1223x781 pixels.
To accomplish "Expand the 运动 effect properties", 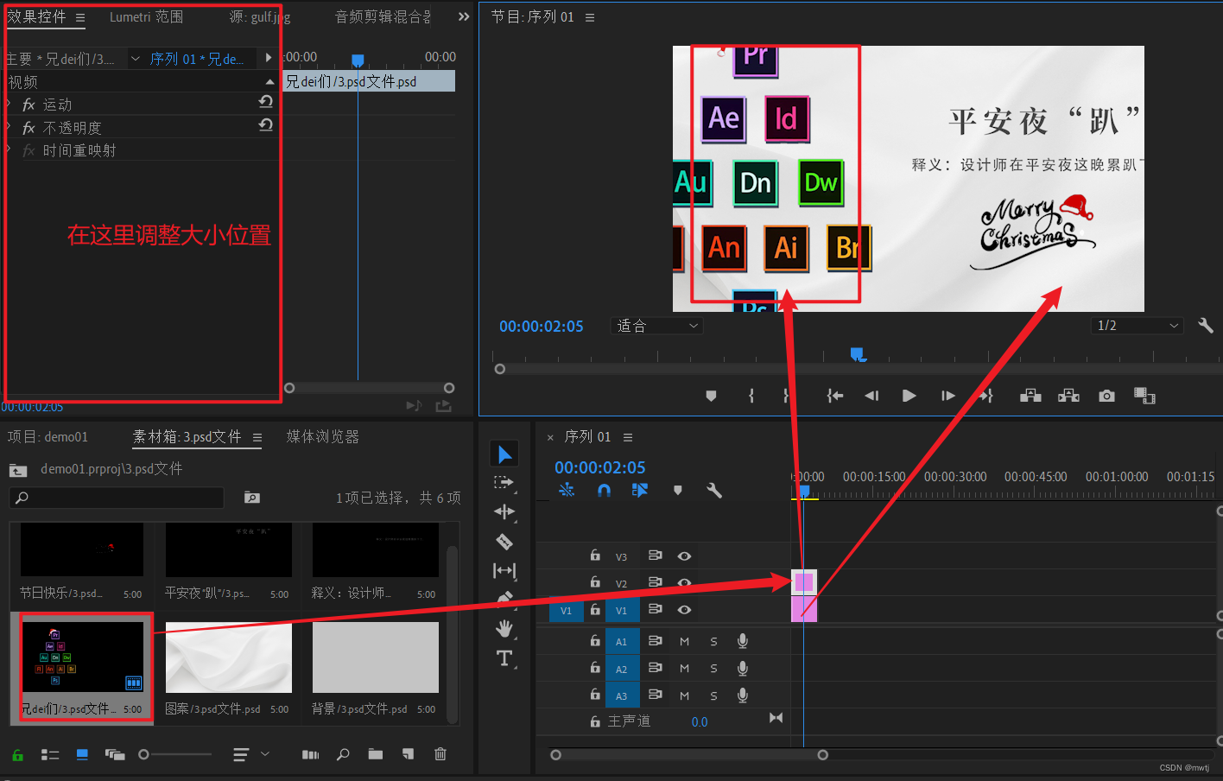I will (x=9, y=104).
